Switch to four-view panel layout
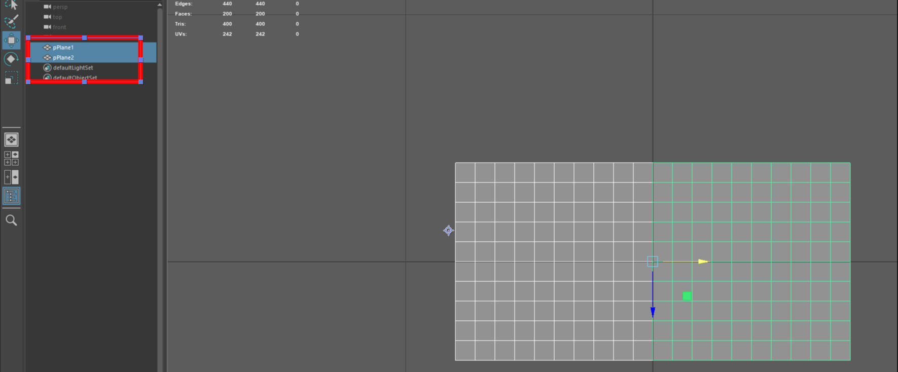This screenshot has height=372, width=898. 11,158
